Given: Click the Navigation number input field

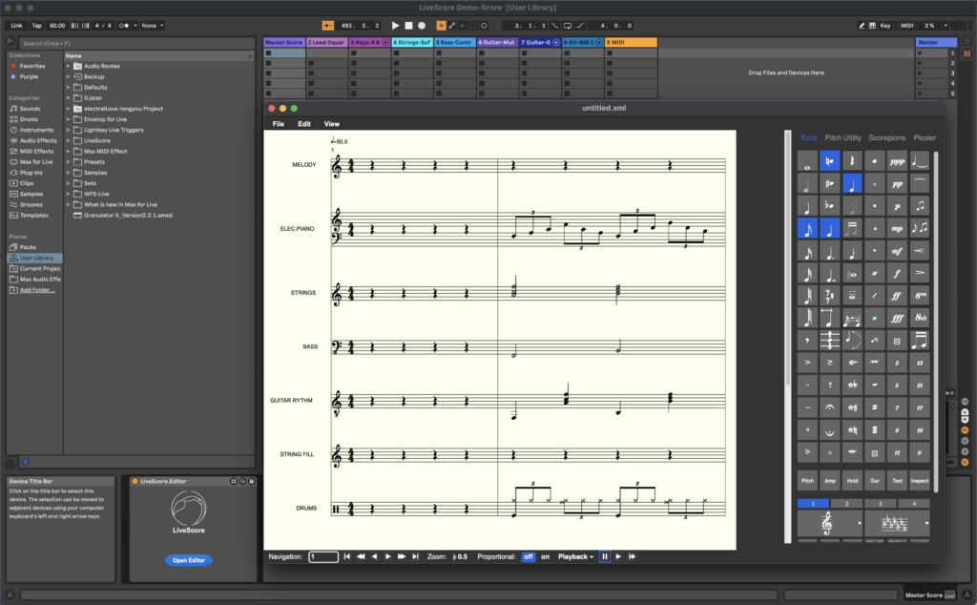Looking at the screenshot, I should click(322, 556).
